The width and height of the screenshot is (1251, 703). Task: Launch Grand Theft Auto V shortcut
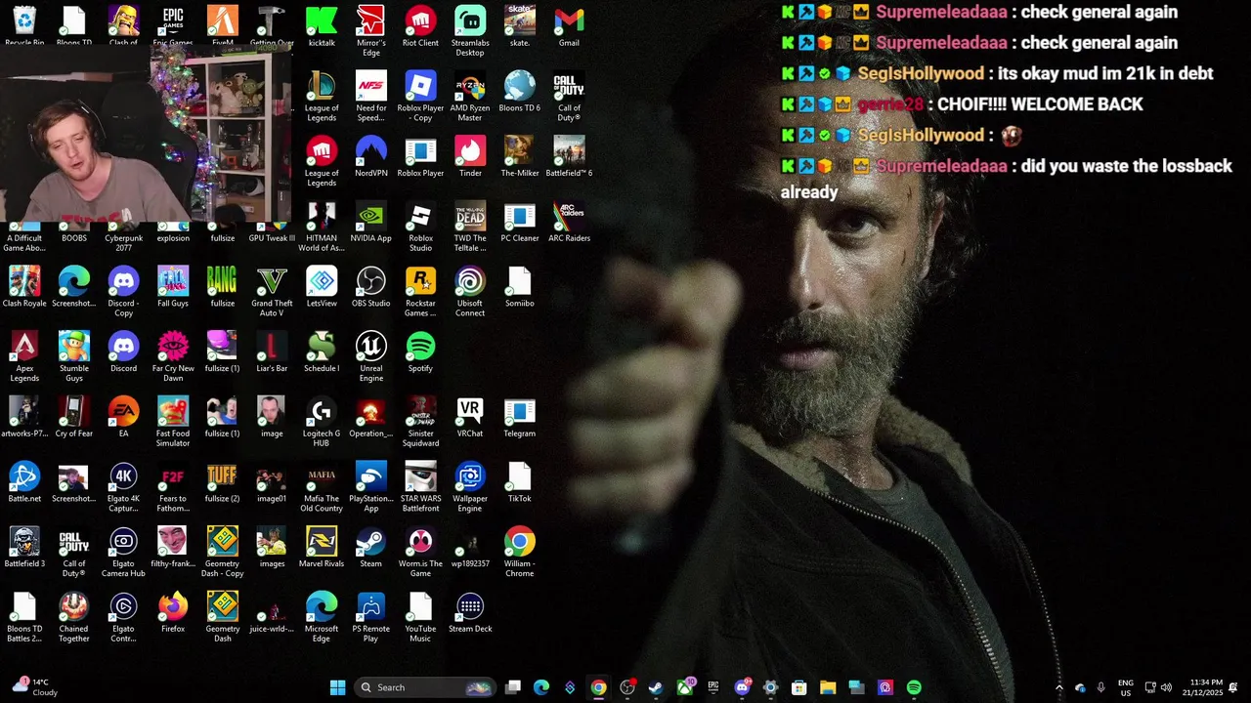click(272, 291)
